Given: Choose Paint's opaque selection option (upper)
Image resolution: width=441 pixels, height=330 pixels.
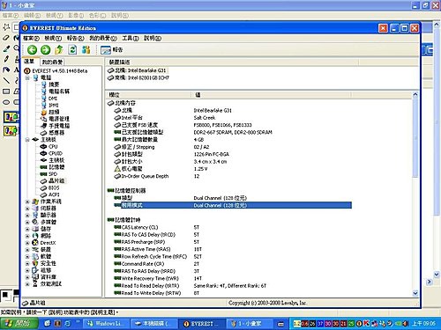Looking at the screenshot, I should 11,117.
